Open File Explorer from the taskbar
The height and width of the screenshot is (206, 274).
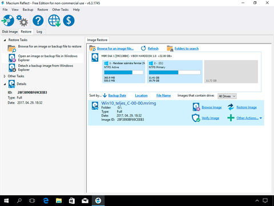pos(59,200)
